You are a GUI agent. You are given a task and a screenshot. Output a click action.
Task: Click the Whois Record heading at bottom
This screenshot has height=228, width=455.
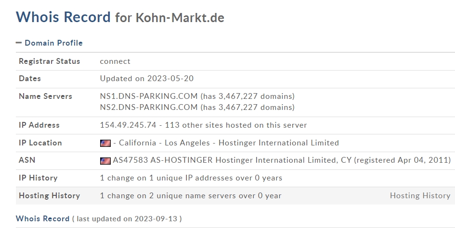(x=43, y=218)
